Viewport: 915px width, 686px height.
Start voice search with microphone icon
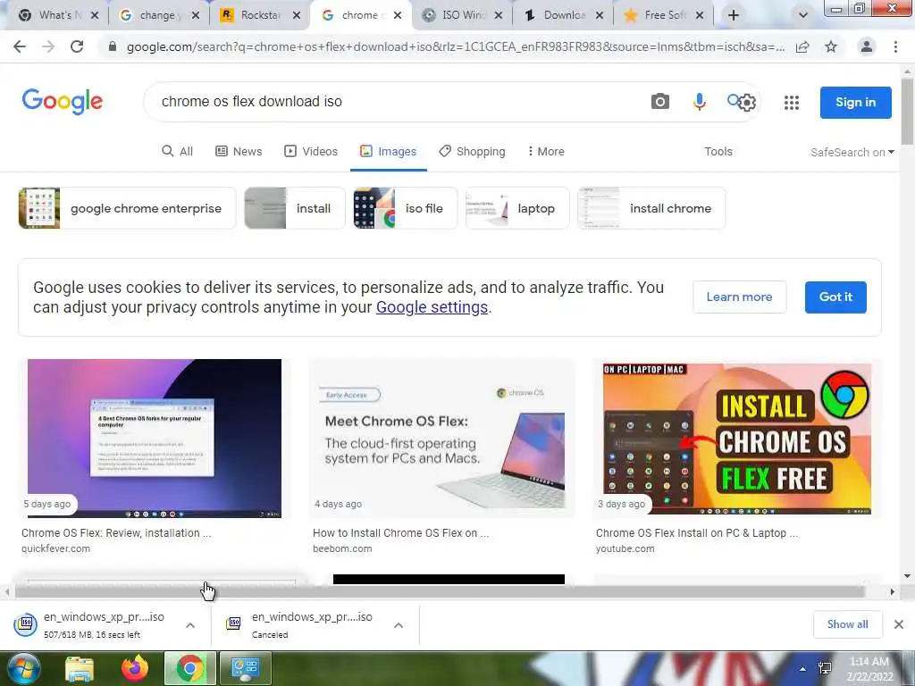[699, 102]
